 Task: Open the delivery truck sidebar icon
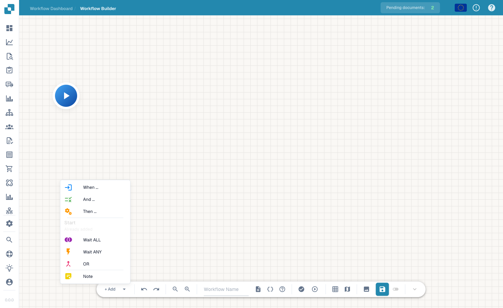(9, 84)
